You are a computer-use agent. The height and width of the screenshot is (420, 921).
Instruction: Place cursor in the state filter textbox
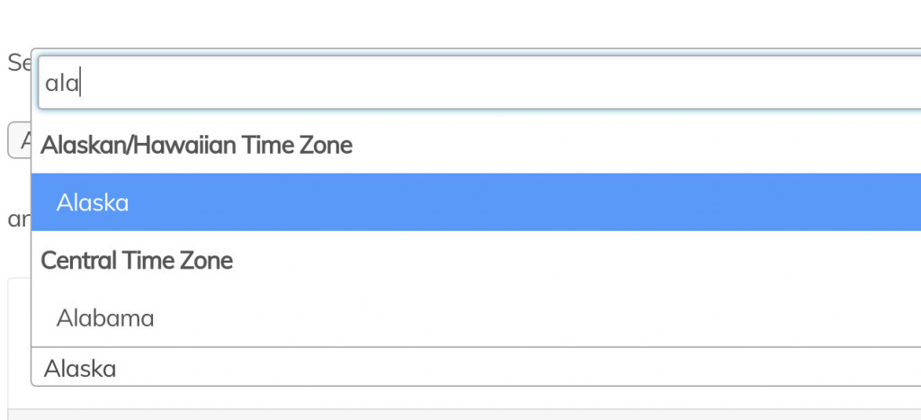click(477, 85)
